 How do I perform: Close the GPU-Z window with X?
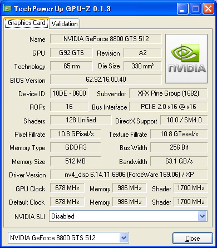208,9
